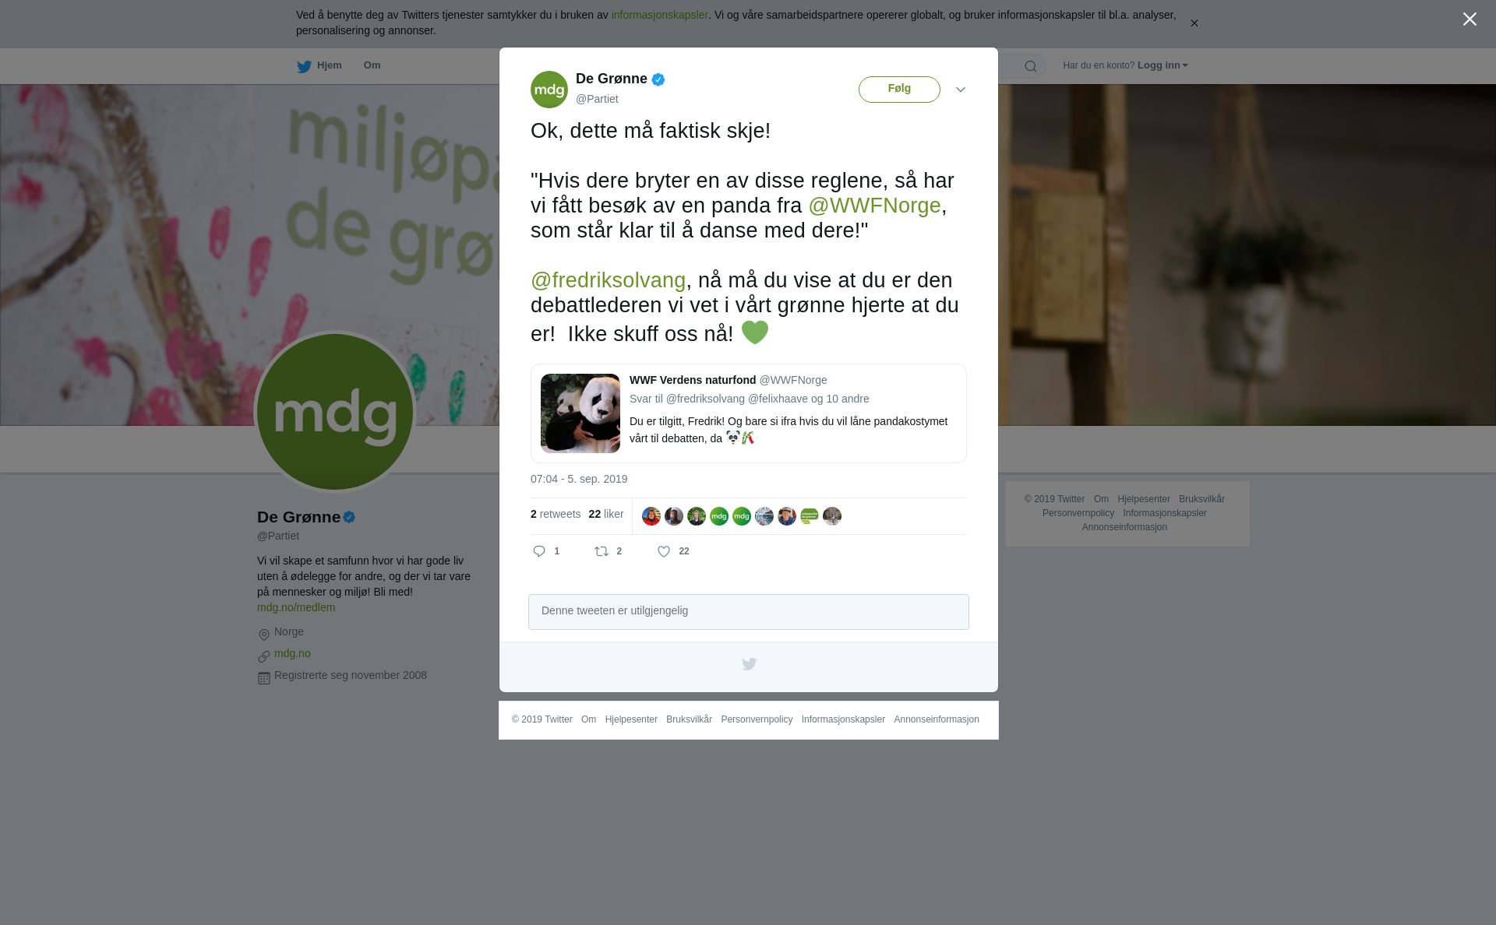View the 22 liker list
Viewport: 1496px width, 925px height.
(x=606, y=514)
